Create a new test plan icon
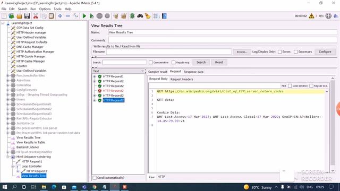 click(4, 16)
